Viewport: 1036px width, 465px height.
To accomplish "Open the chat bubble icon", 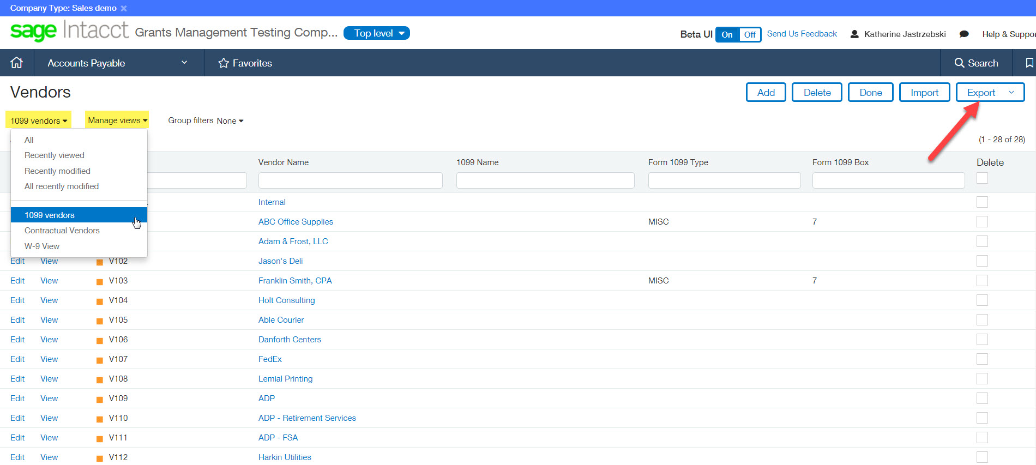I will [x=964, y=34].
